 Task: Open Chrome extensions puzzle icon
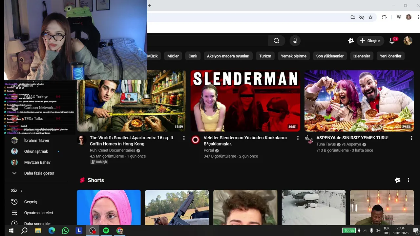click(384, 17)
